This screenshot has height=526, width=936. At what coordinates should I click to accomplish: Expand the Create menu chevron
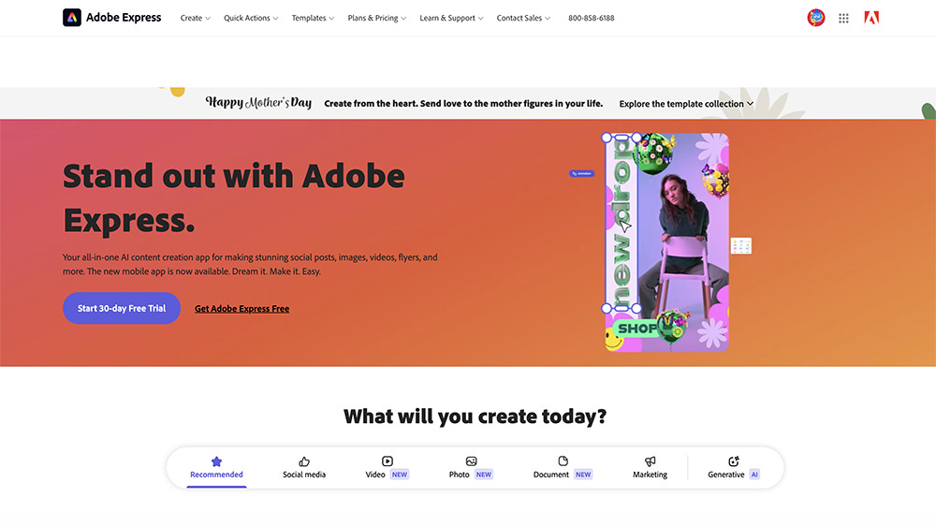pos(208,19)
